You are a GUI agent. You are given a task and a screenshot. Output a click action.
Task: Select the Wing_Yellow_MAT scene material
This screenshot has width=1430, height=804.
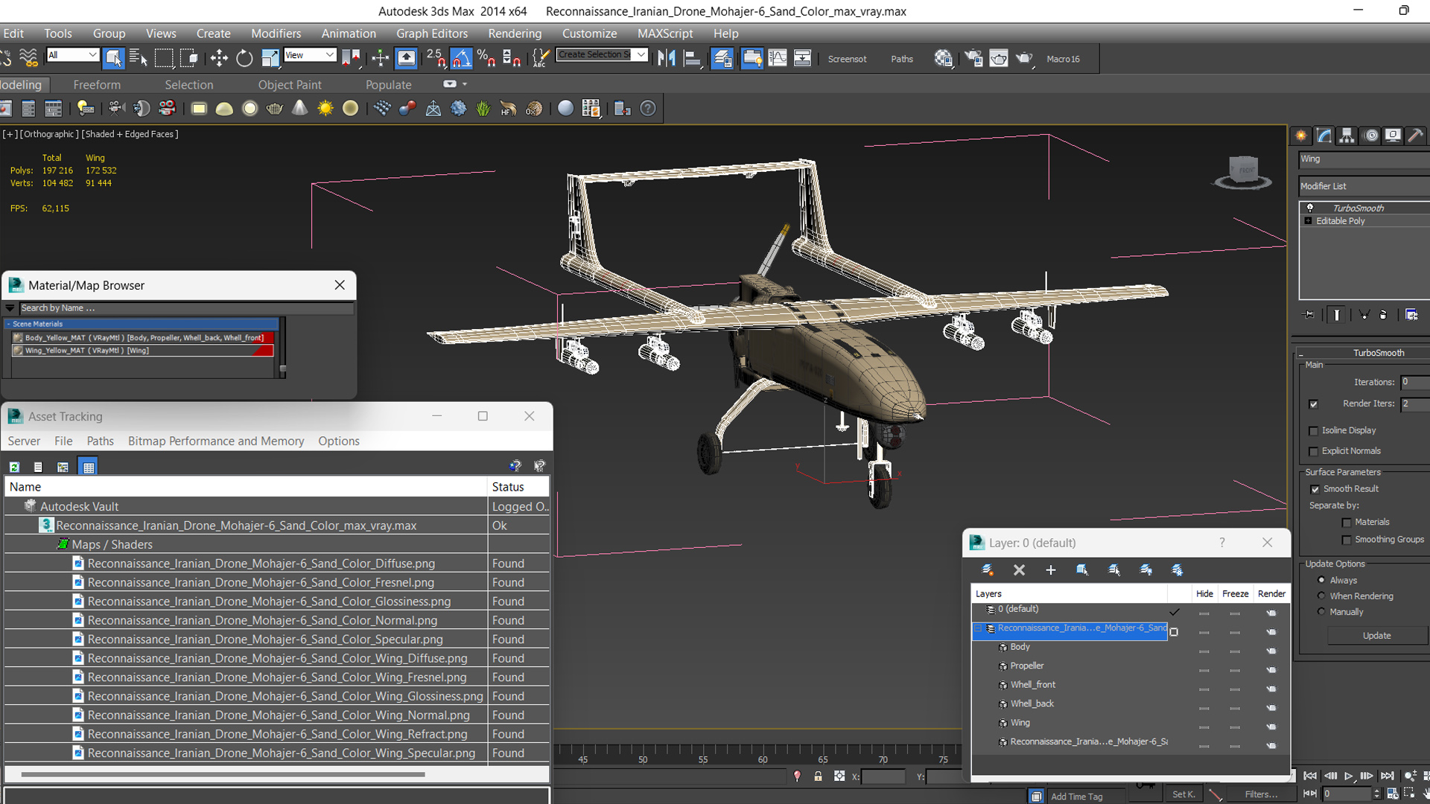click(143, 351)
